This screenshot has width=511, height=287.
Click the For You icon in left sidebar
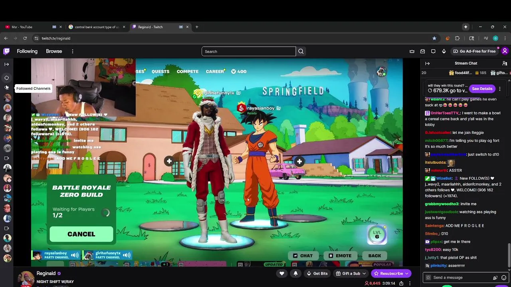click(7, 78)
